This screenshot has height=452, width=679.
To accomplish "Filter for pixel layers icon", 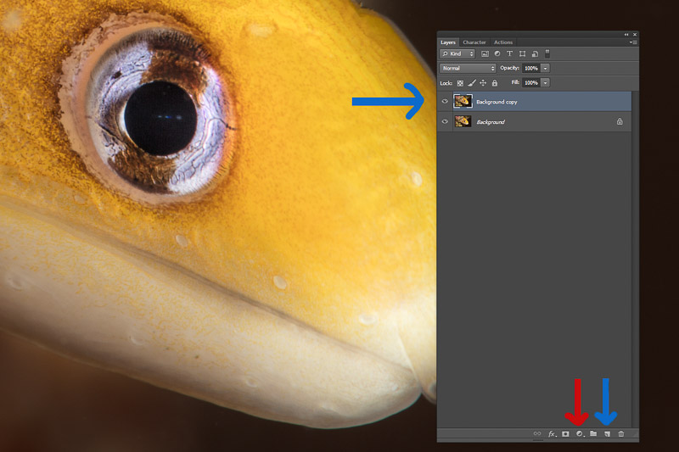I will click(x=485, y=53).
